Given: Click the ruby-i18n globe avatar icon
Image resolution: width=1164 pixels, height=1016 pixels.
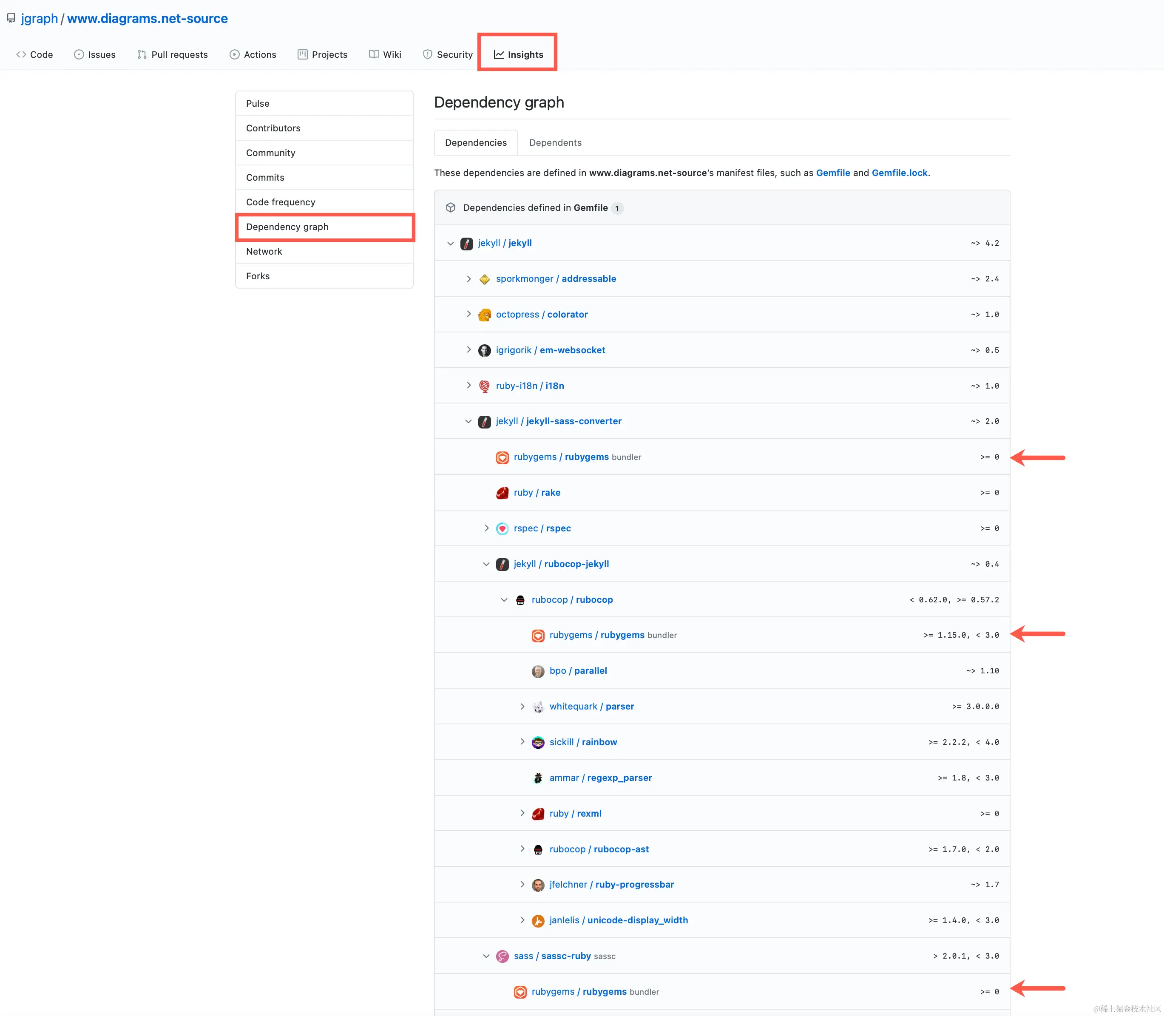Looking at the screenshot, I should (484, 386).
